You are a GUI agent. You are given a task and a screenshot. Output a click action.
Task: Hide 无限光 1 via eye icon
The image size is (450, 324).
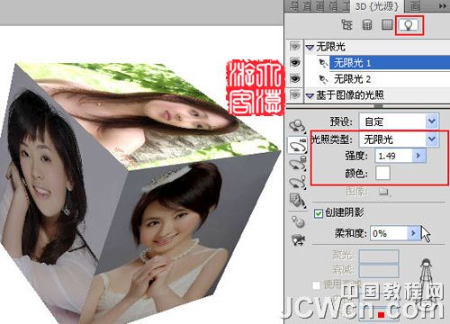coord(295,63)
